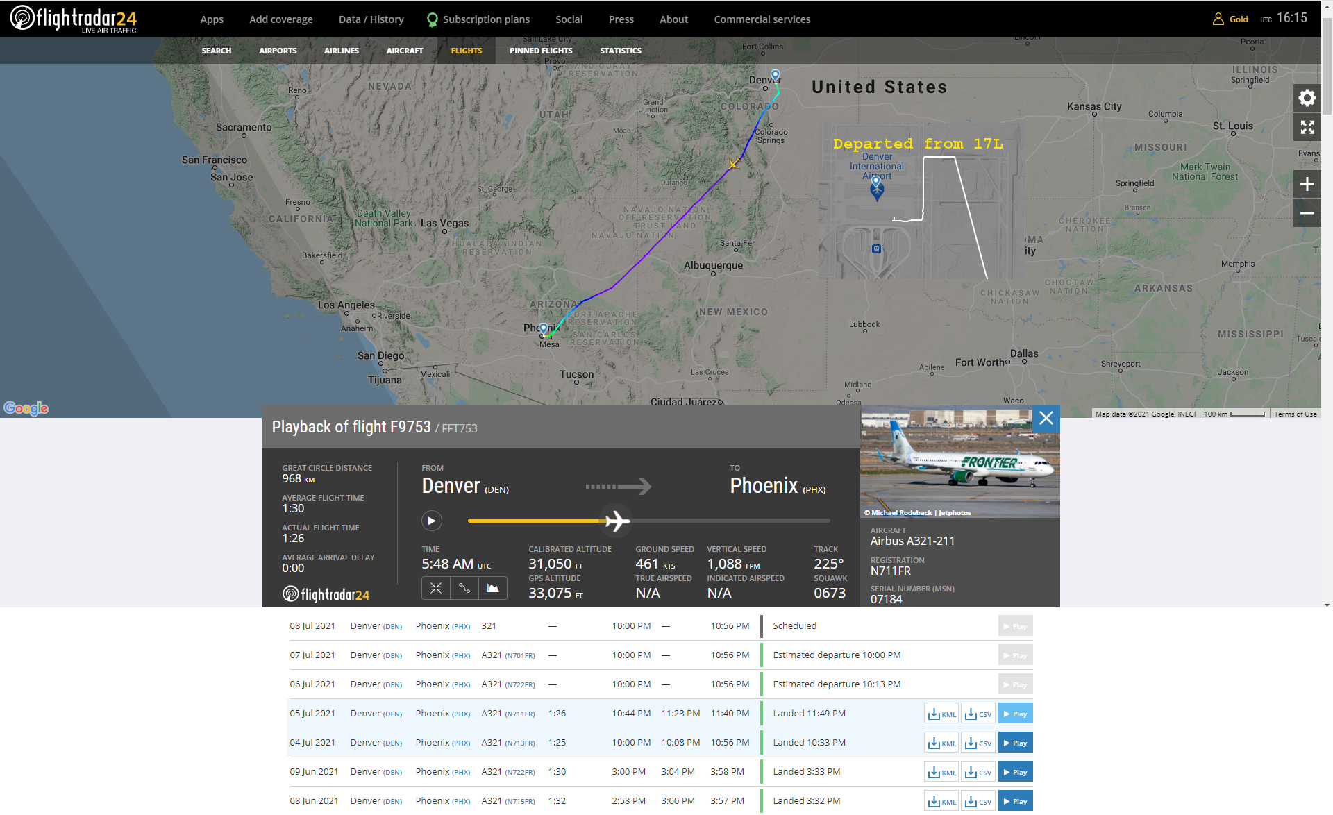Open N713FR registration link
This screenshot has height=815, width=1333.
click(x=520, y=743)
